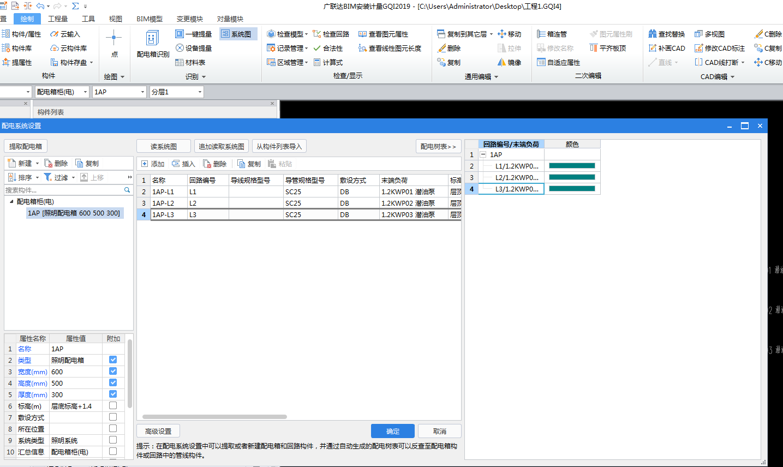Confirm with the 确定 button
The width and height of the screenshot is (783, 467).
coord(393,431)
